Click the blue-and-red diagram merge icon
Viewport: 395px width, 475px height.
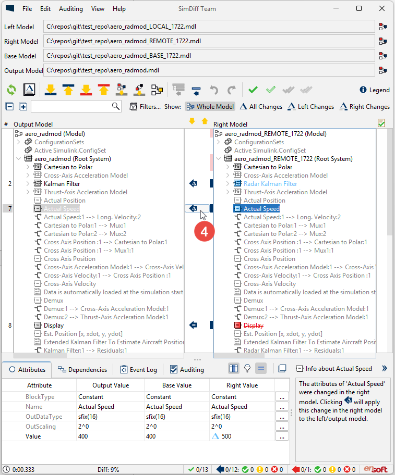[x=122, y=90]
